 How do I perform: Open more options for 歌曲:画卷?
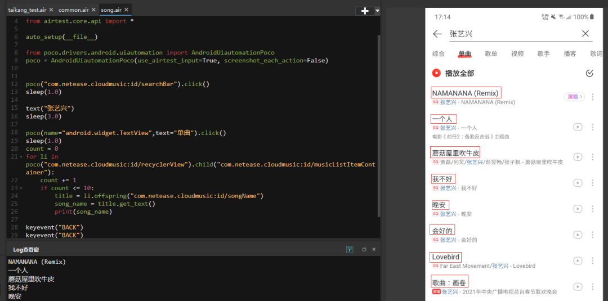click(x=592, y=287)
